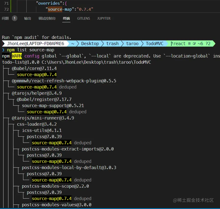The height and width of the screenshot is (209, 220).
Task: Click the @babel/core@7.11.4 tree entry
Action: [x=34, y=68]
